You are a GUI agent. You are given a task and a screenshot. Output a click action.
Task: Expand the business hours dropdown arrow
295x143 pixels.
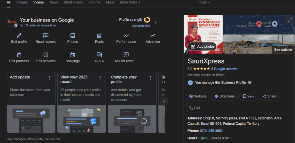(x=231, y=138)
